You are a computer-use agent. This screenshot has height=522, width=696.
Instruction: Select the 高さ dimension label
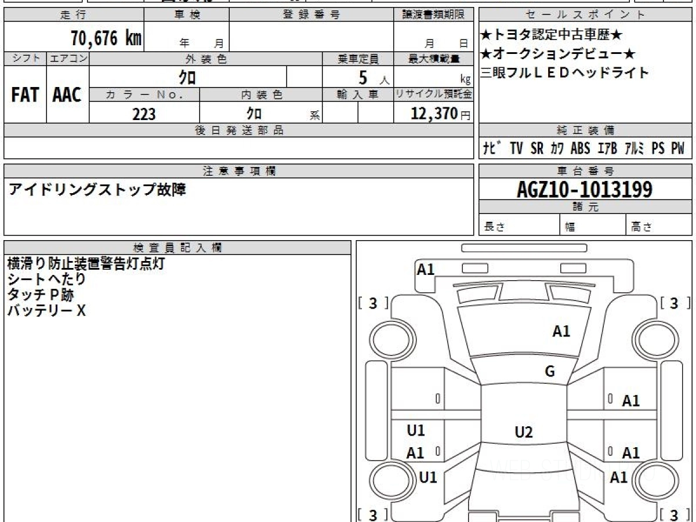pyautogui.click(x=642, y=227)
